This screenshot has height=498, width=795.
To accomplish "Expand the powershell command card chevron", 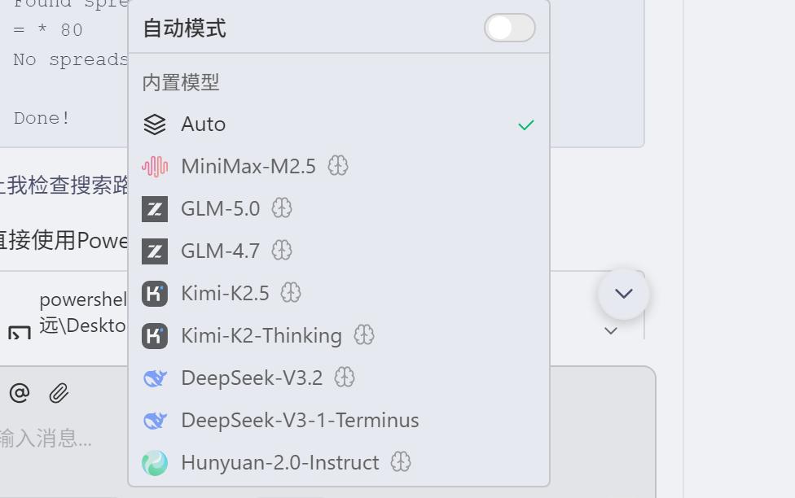I will click(x=610, y=331).
